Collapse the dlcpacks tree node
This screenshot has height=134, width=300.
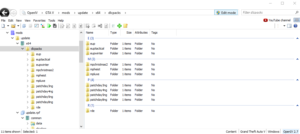click(23, 49)
